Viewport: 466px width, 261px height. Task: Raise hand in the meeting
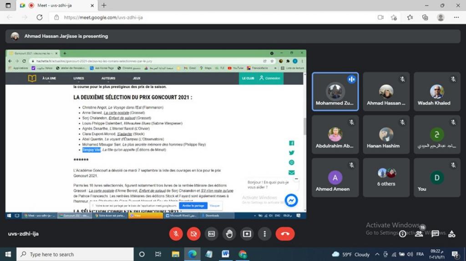click(229, 234)
